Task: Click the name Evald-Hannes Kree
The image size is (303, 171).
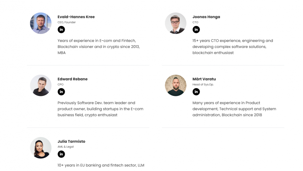Action: pos(76,17)
